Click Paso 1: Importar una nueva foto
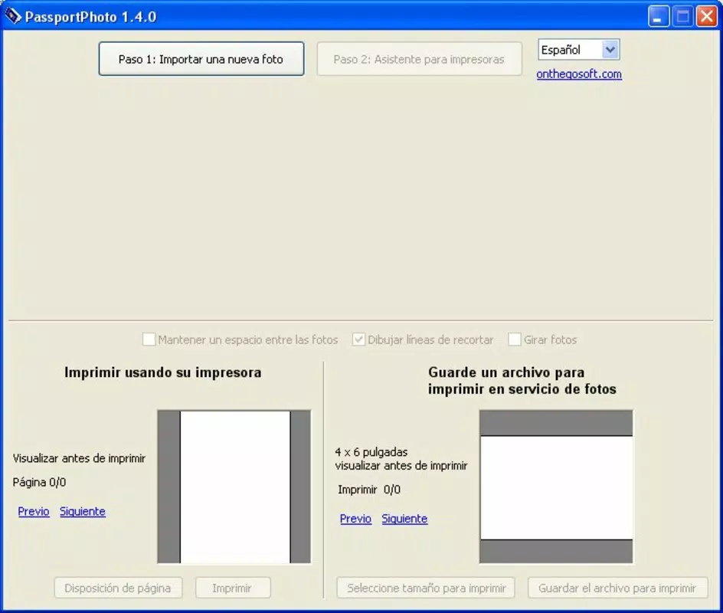 click(201, 59)
